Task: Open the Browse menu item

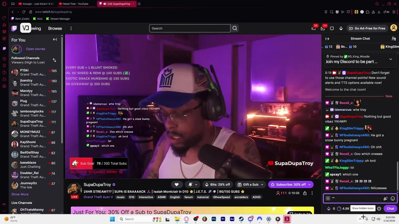Action: coord(55,28)
